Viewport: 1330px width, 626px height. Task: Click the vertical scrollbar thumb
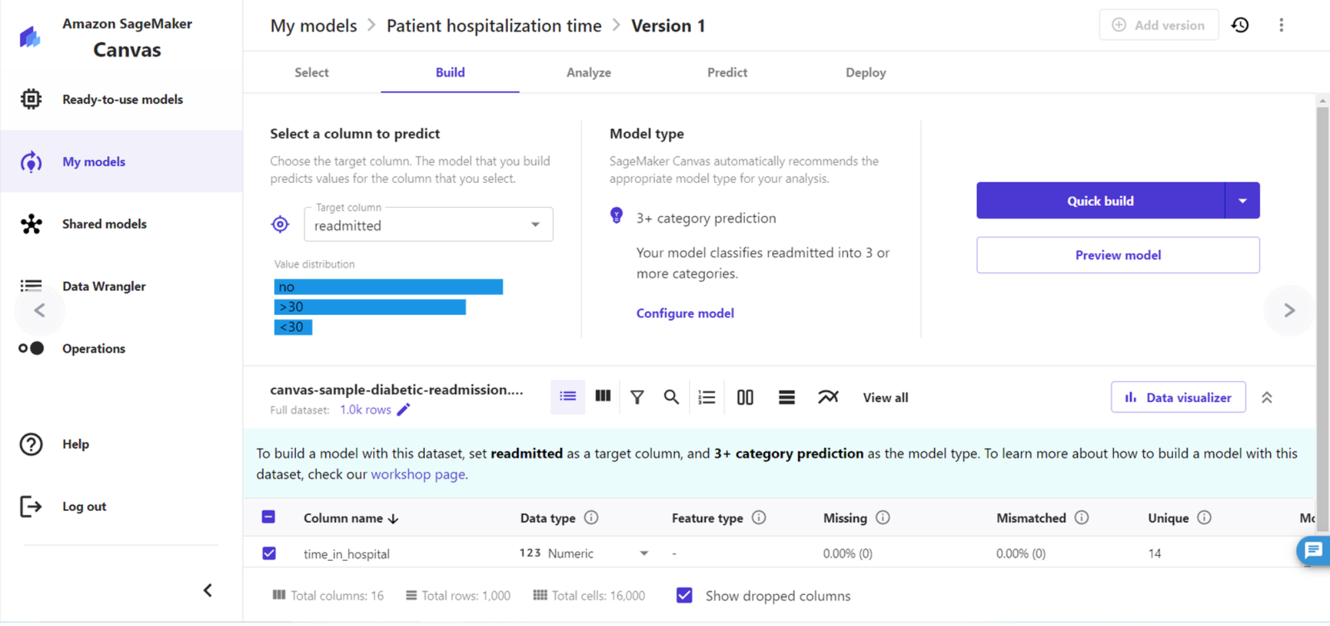[x=1323, y=319]
